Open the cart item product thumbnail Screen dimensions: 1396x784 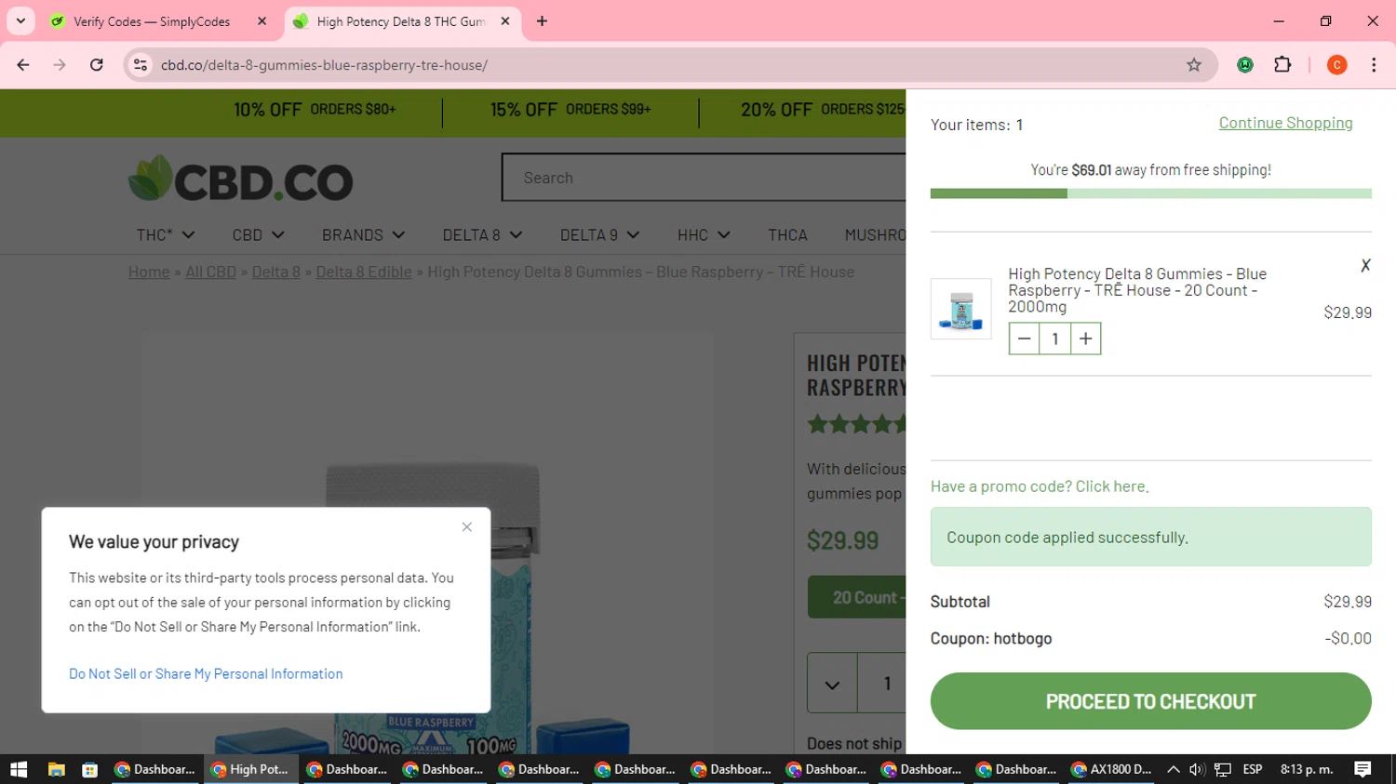[x=960, y=309]
